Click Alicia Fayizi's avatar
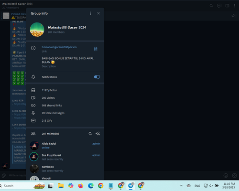Screen dimensions: 239x191 (34, 146)
